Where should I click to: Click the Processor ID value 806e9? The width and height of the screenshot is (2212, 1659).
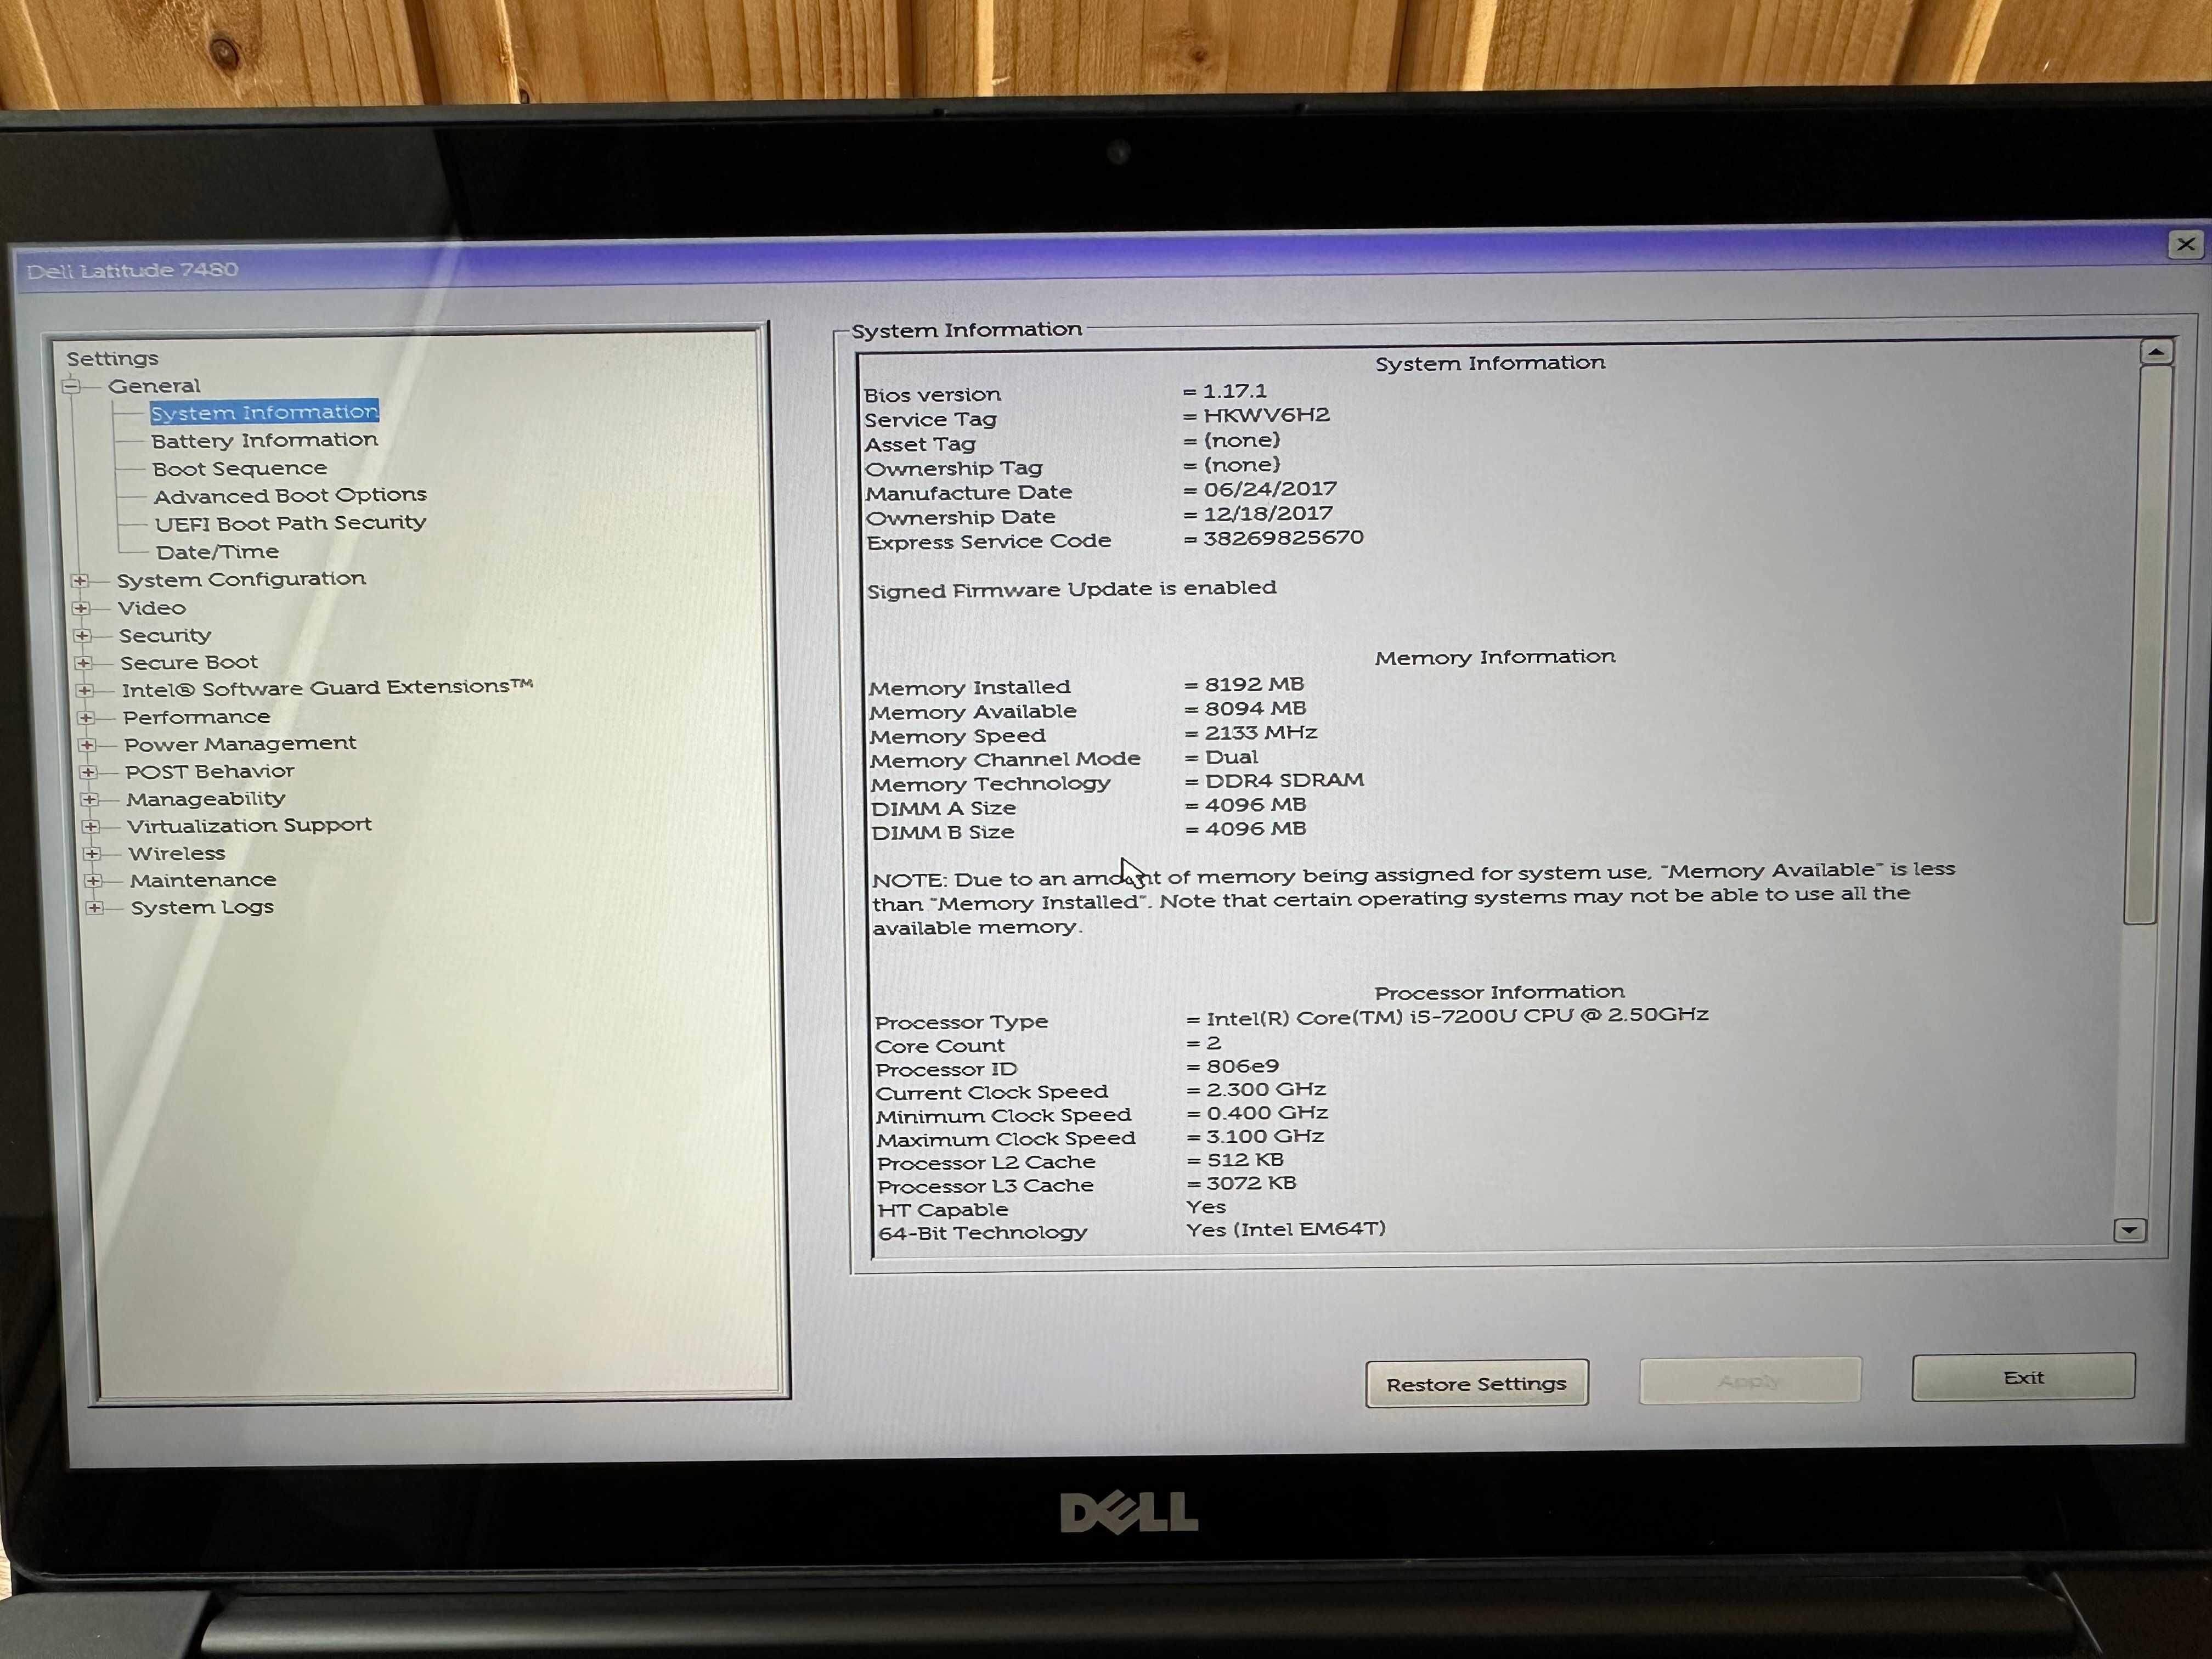click(1242, 1066)
